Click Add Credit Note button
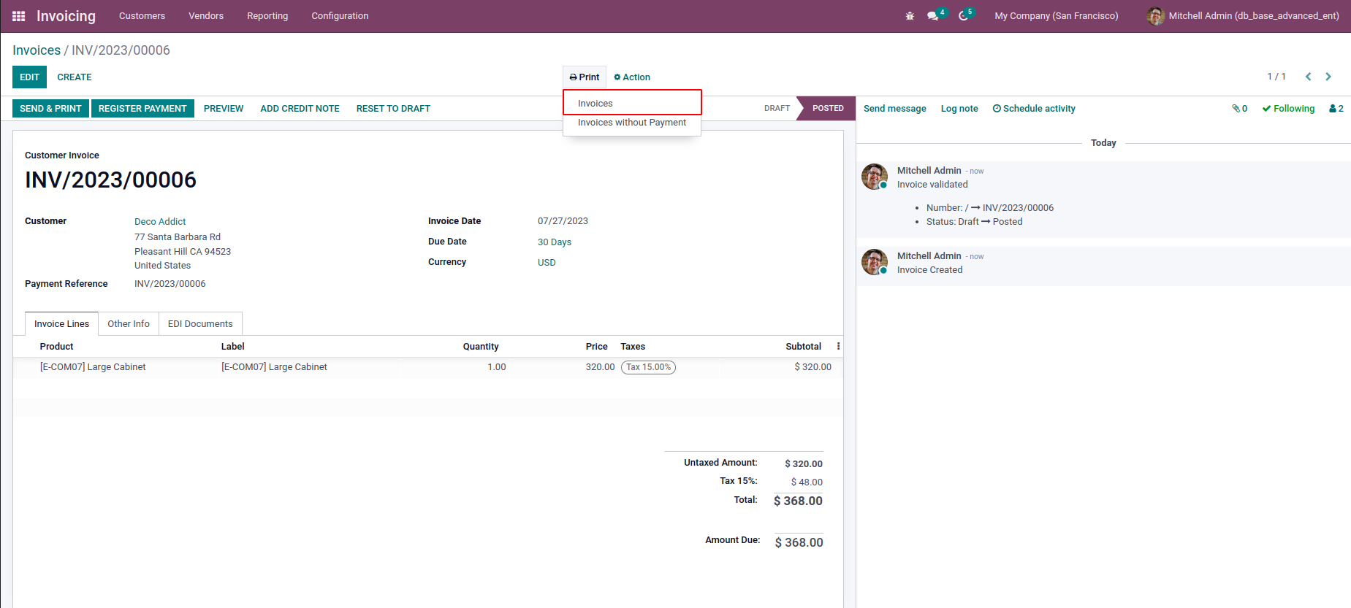The width and height of the screenshot is (1351, 608). pos(300,109)
